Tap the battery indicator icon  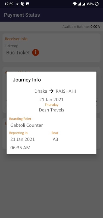click(x=97, y=4)
